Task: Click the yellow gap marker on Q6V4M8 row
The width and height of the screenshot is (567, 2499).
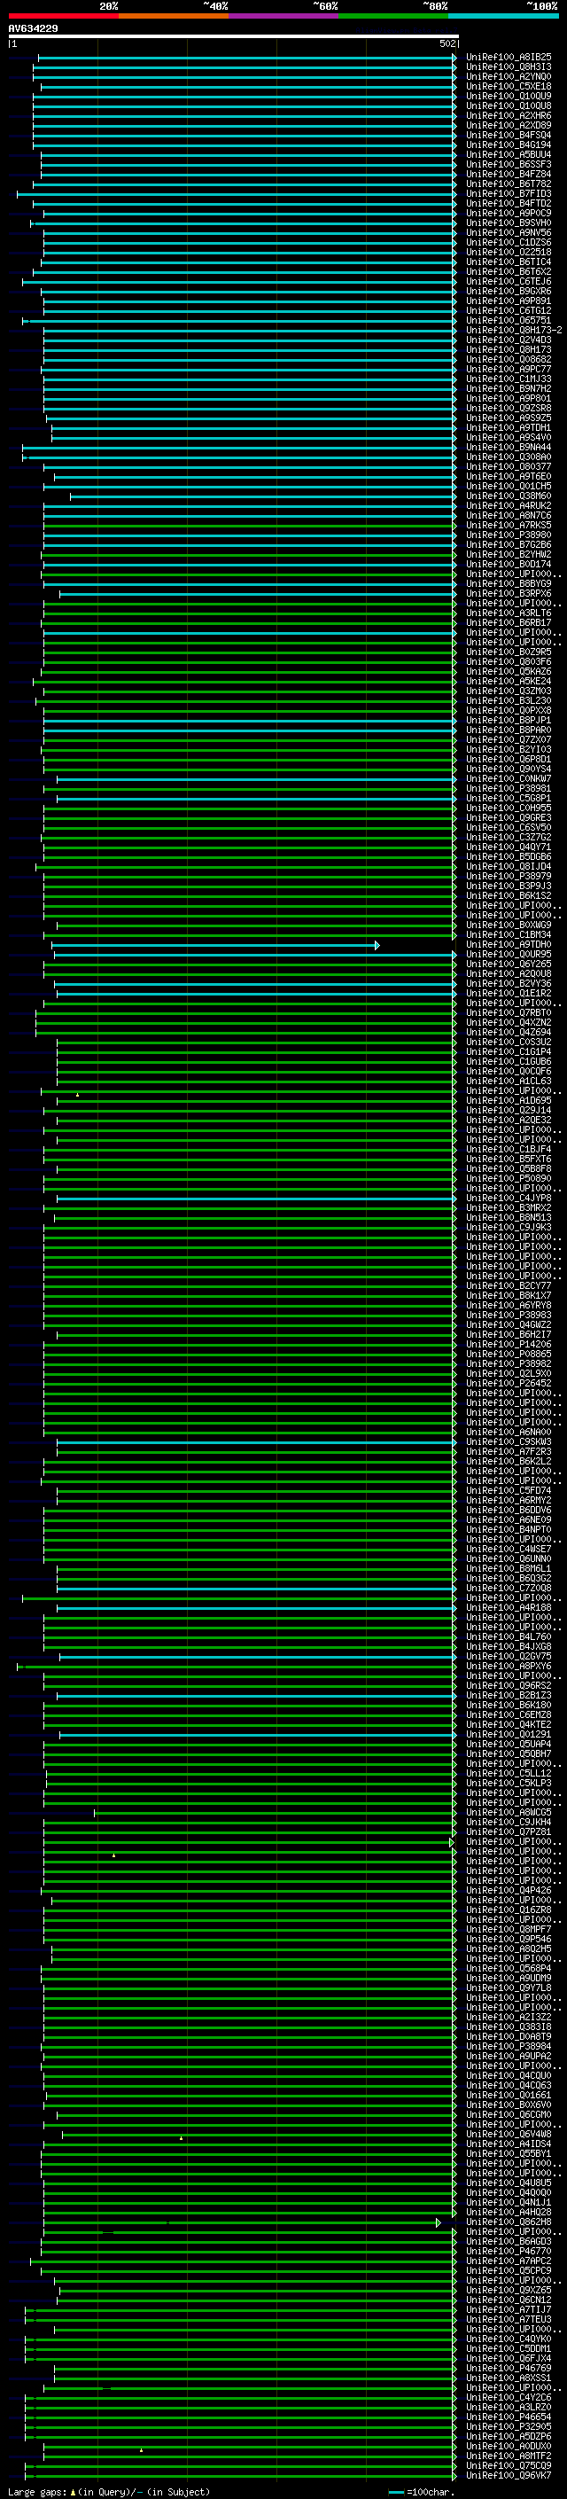Action: tap(182, 2138)
